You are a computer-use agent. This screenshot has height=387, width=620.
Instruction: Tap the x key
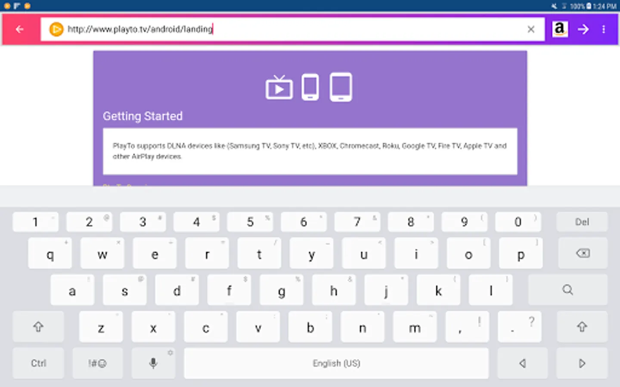(x=153, y=327)
